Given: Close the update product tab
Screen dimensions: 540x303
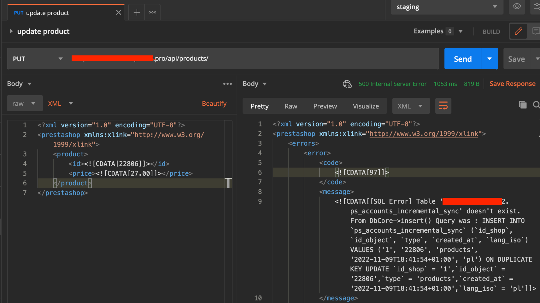Looking at the screenshot, I should 118,13.
